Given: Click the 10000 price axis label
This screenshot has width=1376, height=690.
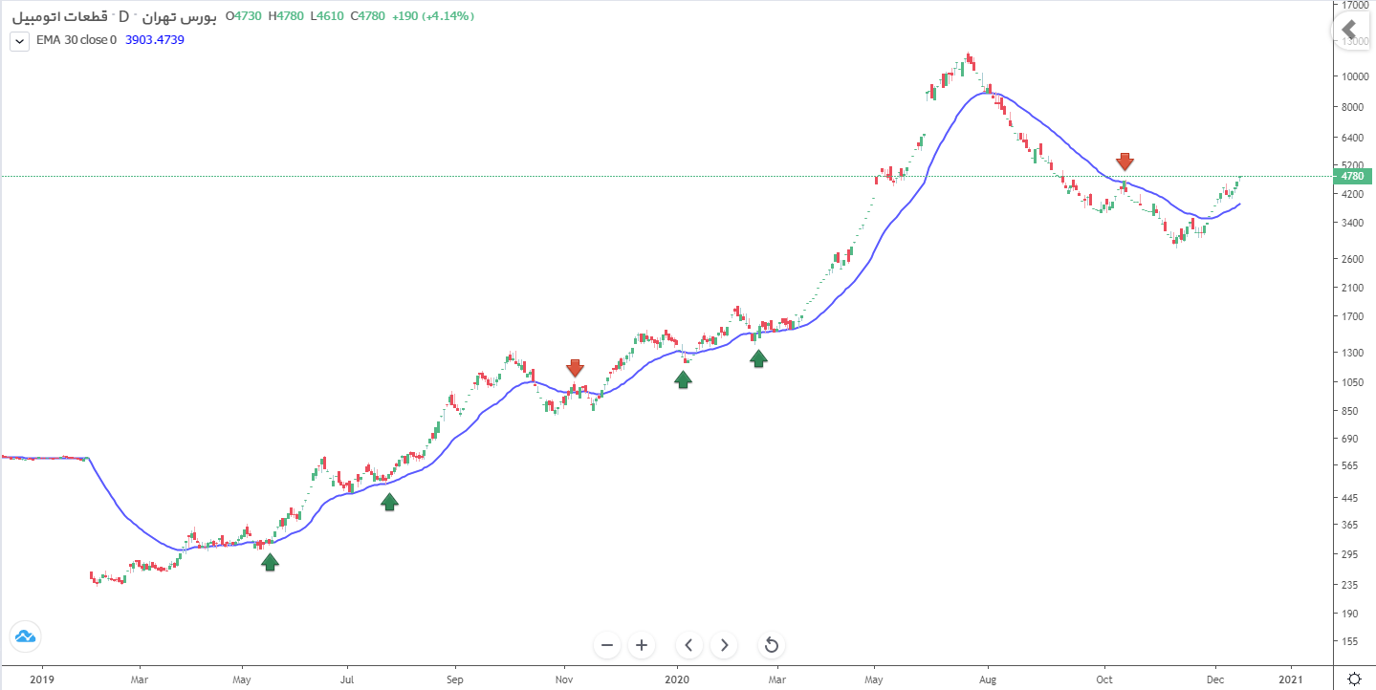Looking at the screenshot, I should [x=1354, y=76].
